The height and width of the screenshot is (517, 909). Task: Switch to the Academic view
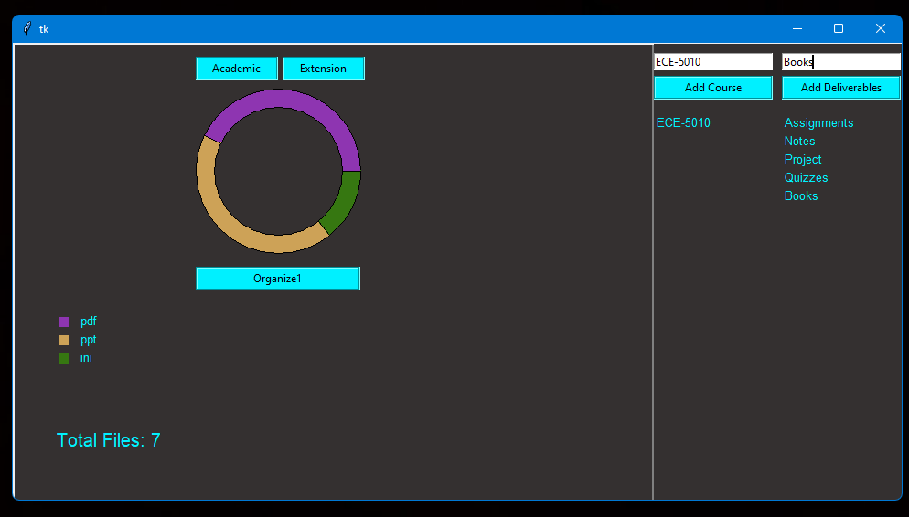click(x=236, y=69)
